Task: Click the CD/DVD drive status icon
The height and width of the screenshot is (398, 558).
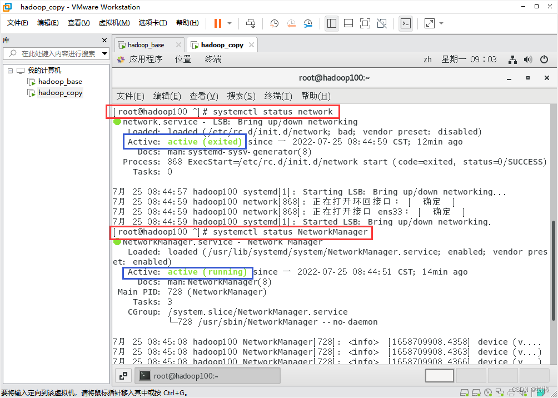Action: point(489,391)
